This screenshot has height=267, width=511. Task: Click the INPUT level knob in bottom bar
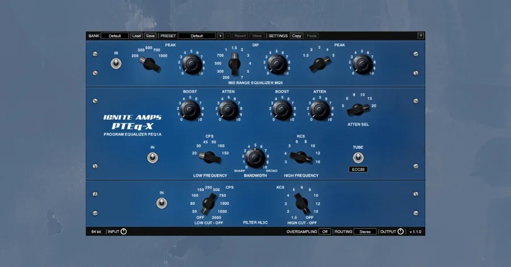point(124,231)
